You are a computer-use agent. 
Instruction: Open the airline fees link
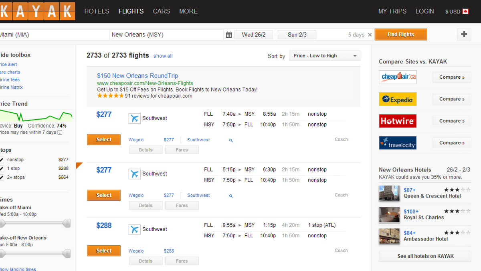coord(10,80)
